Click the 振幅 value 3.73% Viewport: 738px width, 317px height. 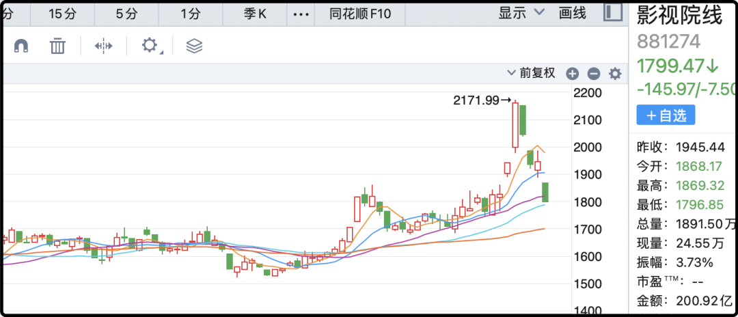(695, 262)
